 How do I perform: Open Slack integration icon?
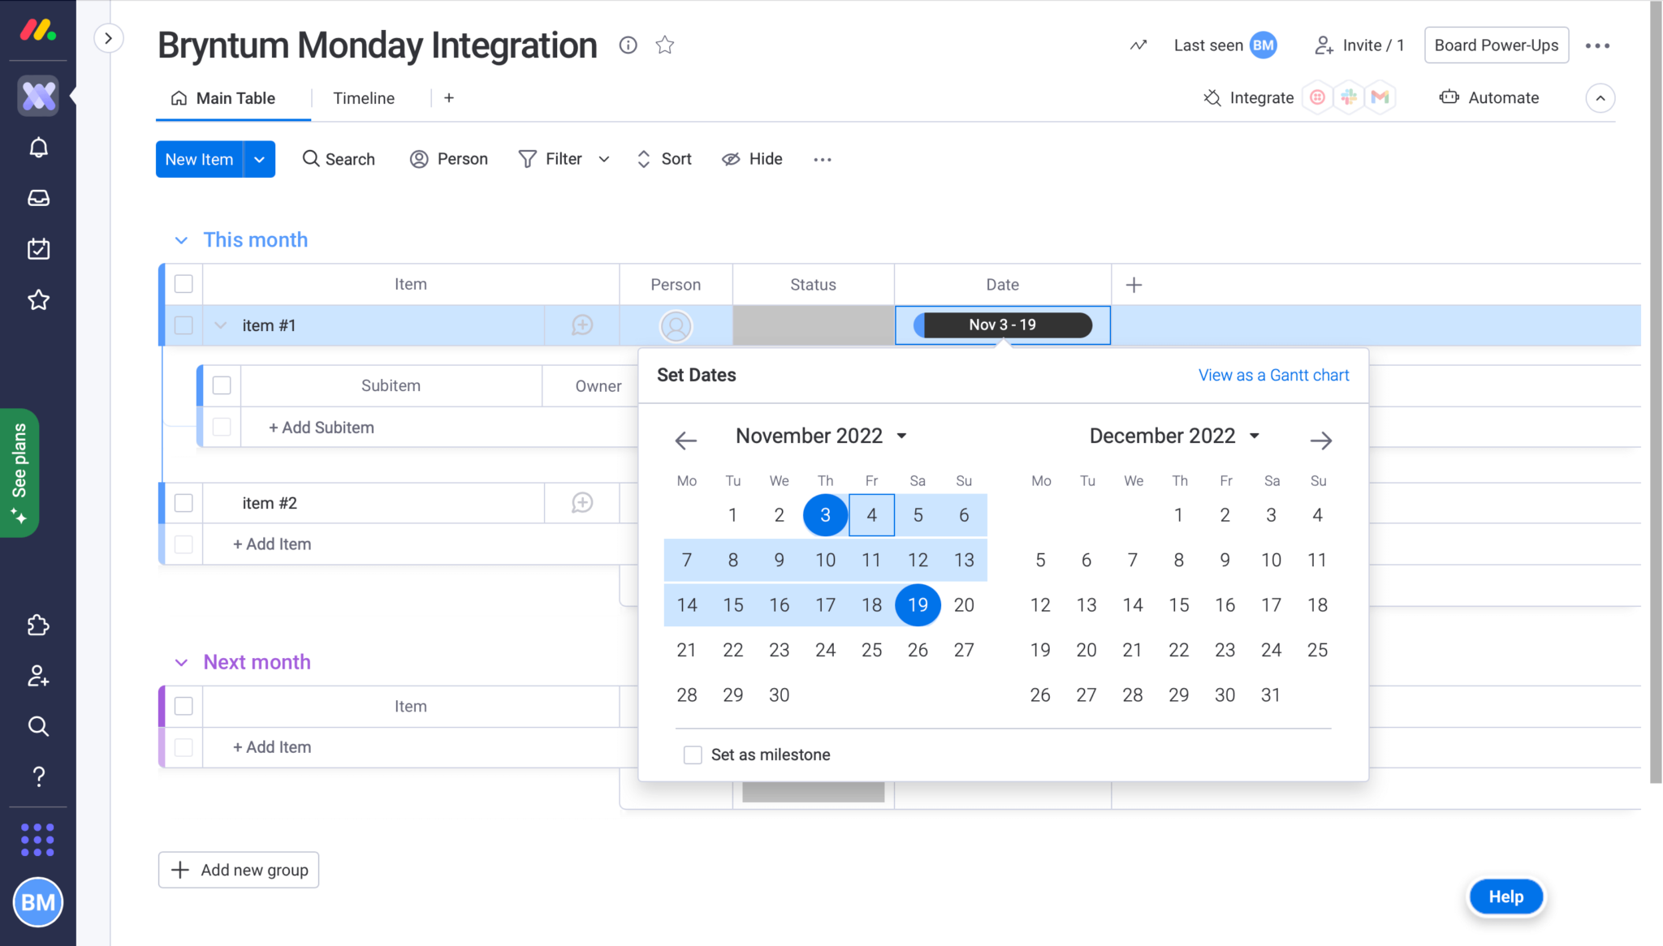tap(1349, 98)
